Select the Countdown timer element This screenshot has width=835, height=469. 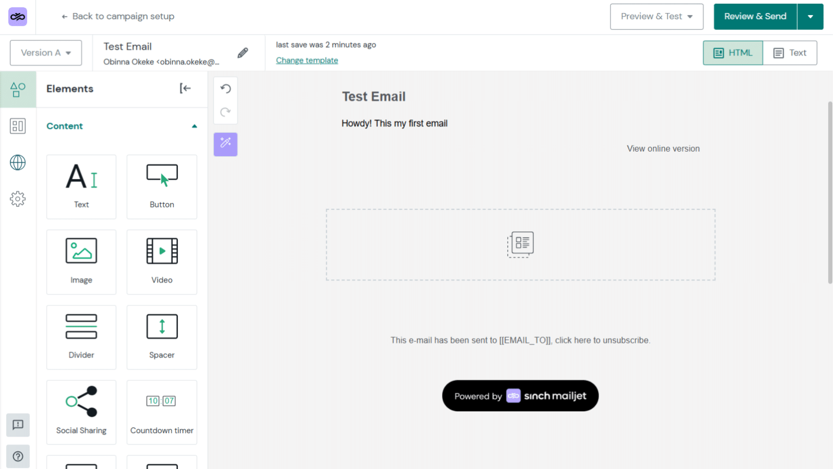point(162,412)
